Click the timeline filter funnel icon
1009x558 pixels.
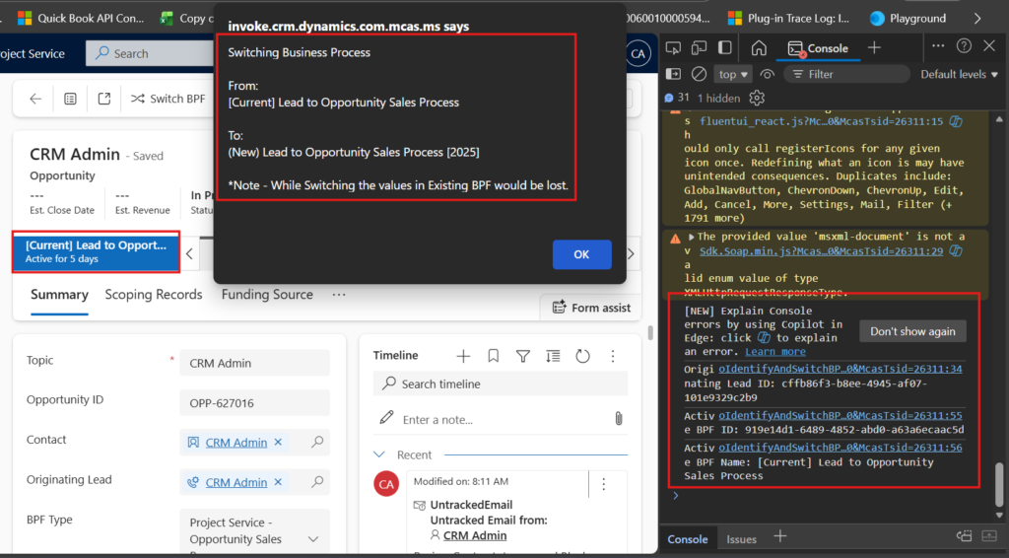point(523,356)
